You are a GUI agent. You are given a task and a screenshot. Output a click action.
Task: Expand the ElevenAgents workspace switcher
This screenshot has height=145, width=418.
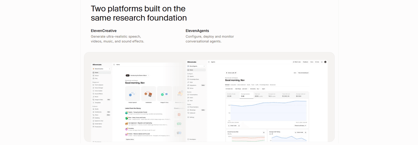(x=197, y=66)
